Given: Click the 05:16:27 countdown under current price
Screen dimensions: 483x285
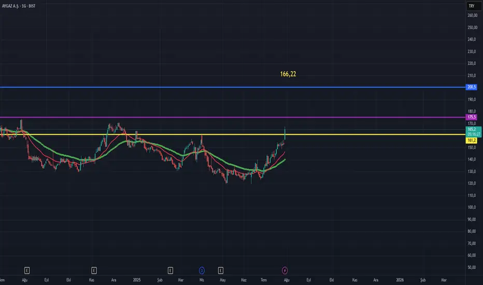Looking at the screenshot, I should pyautogui.click(x=474, y=134).
